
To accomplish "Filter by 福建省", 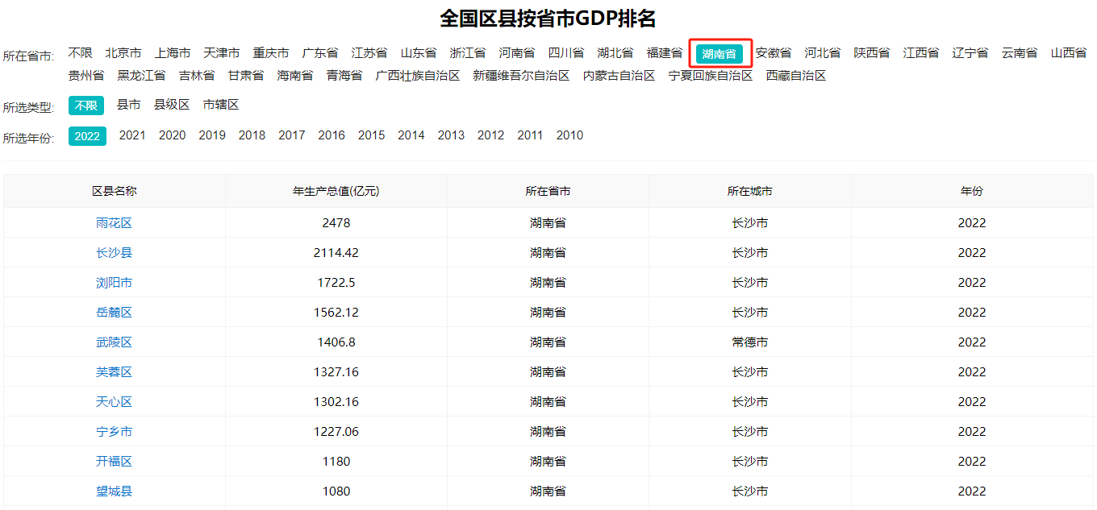I will pos(664,52).
